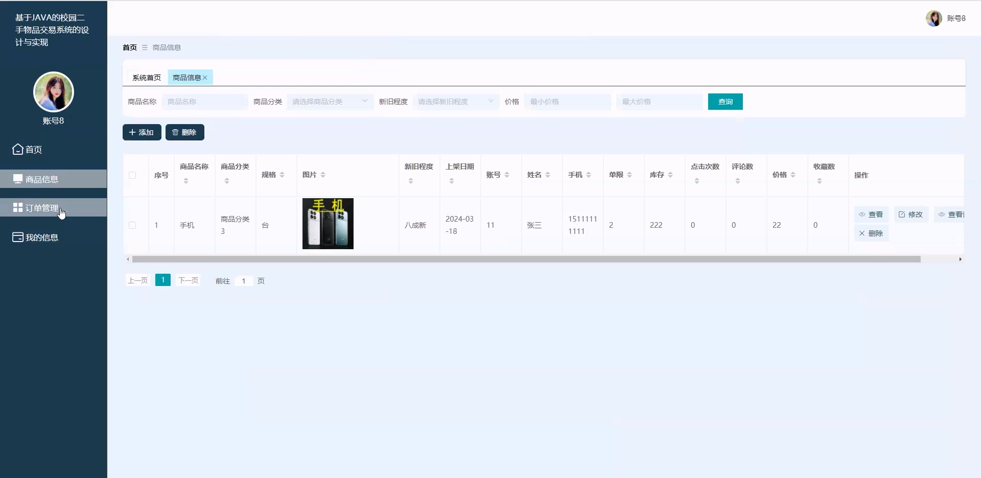Click the 添加 add button
The image size is (981, 478).
(142, 132)
